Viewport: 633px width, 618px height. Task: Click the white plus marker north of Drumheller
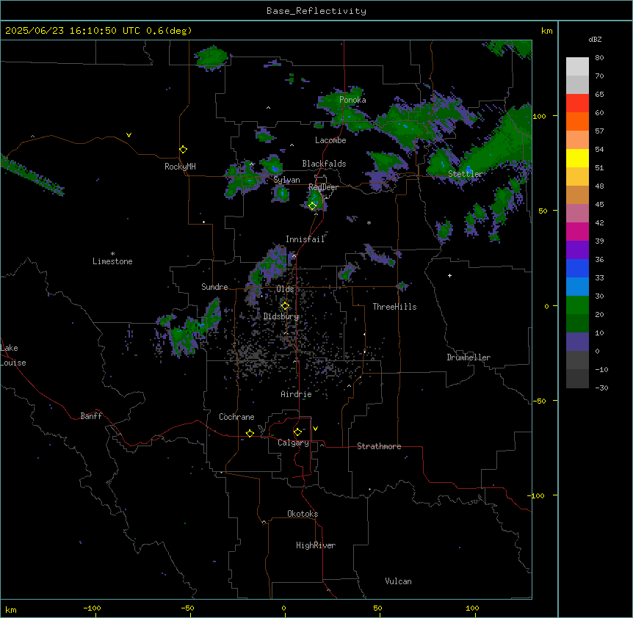(449, 275)
